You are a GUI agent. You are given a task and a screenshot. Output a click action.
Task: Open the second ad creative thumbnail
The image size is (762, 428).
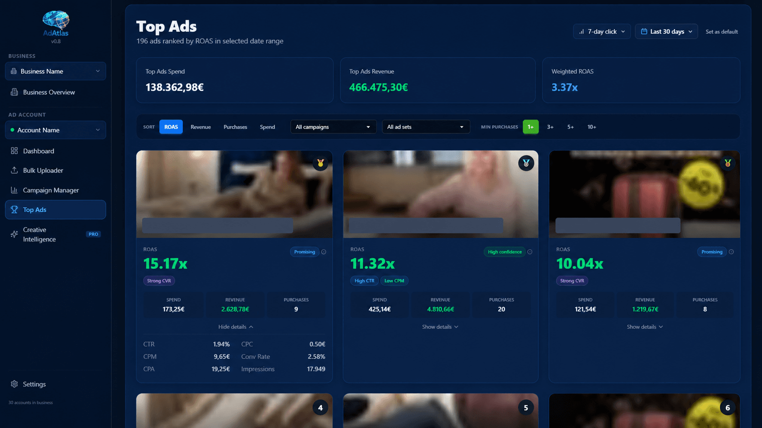pos(441,194)
